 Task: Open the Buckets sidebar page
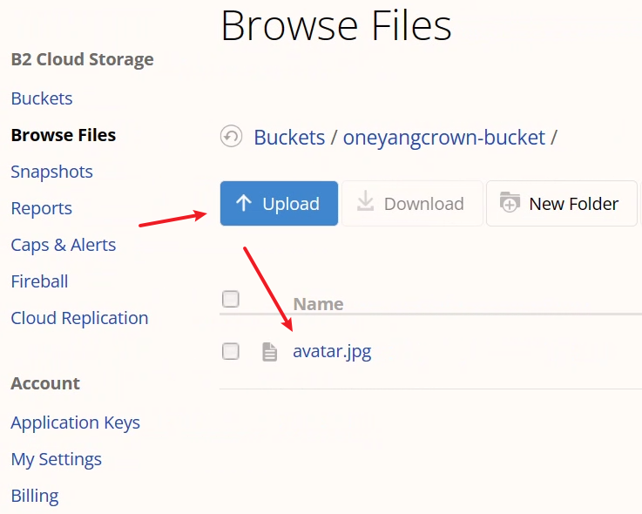click(42, 98)
